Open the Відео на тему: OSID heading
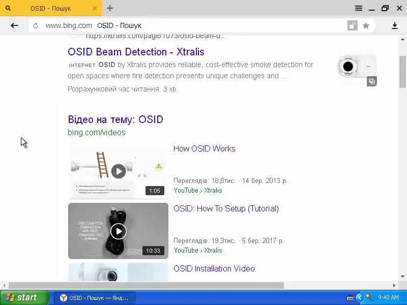407x305 pixels. click(115, 119)
